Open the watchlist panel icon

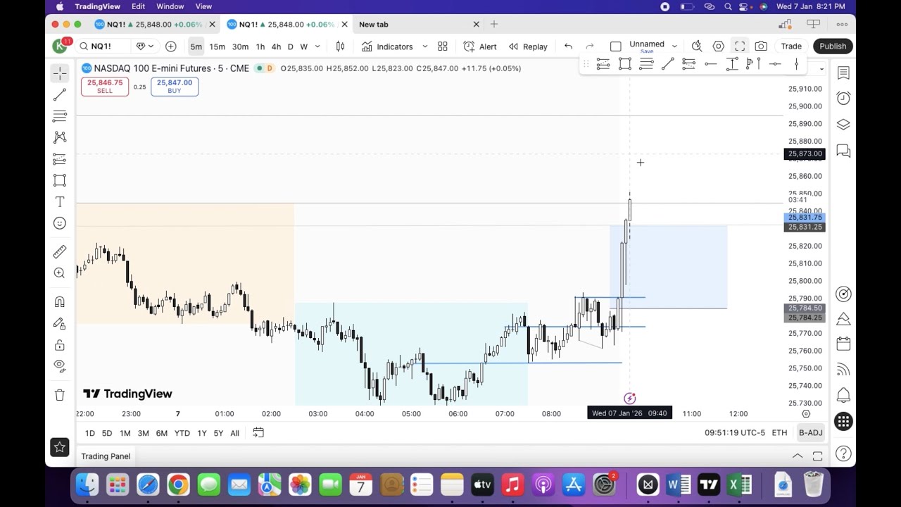(x=843, y=73)
